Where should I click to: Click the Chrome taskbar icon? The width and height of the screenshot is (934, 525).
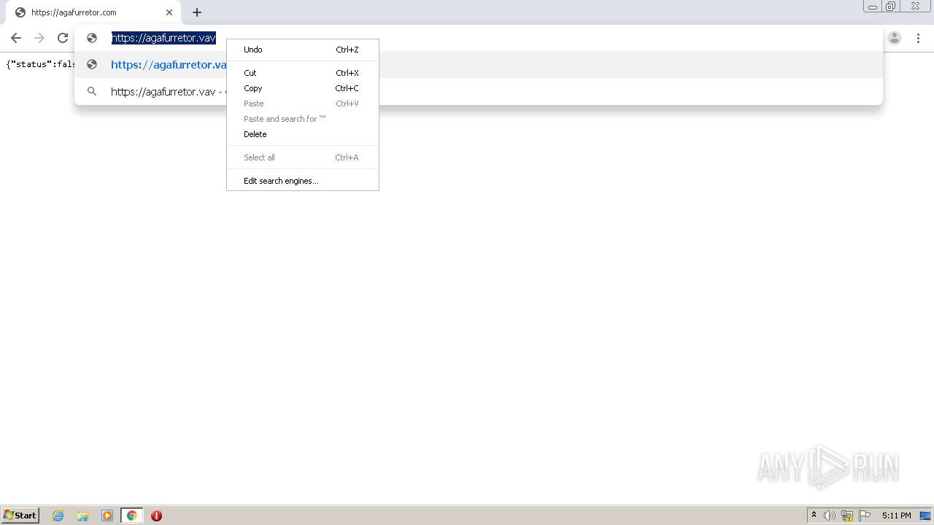point(131,516)
